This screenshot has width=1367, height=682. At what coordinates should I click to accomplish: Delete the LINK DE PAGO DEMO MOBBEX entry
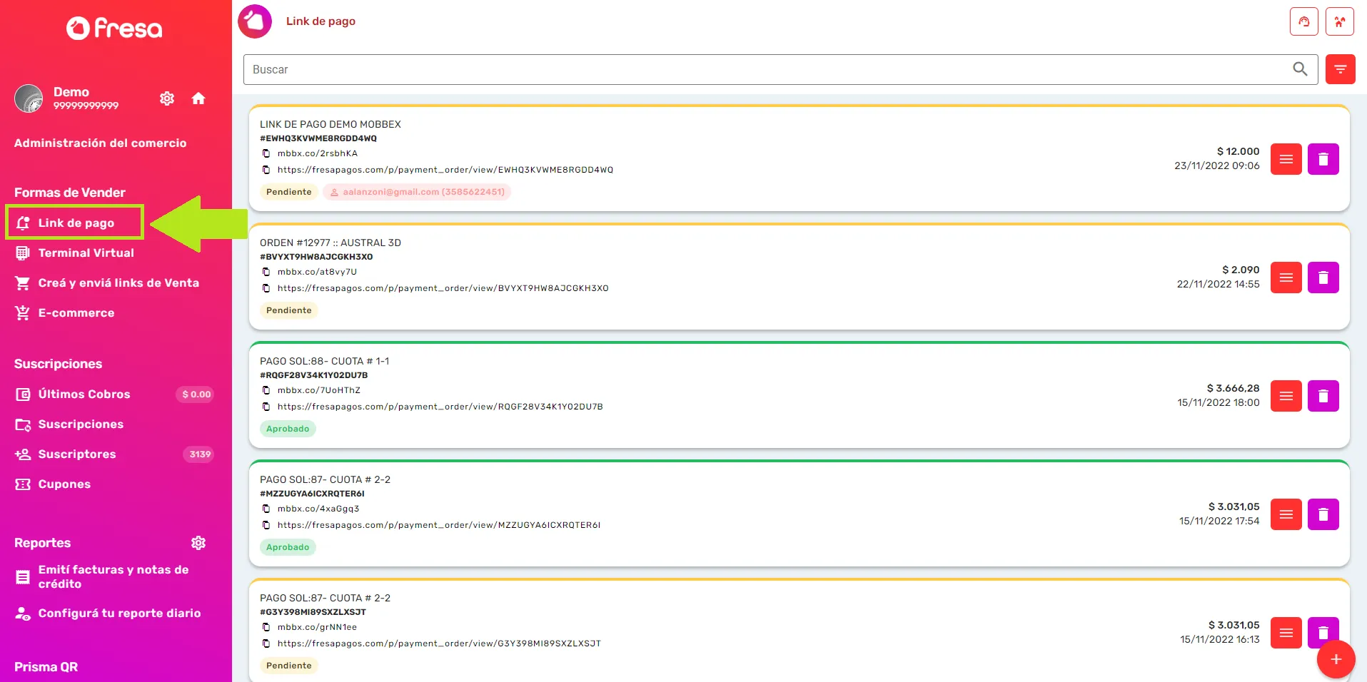coord(1323,159)
